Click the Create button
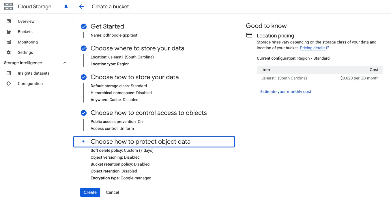 pyautogui.click(x=90, y=192)
